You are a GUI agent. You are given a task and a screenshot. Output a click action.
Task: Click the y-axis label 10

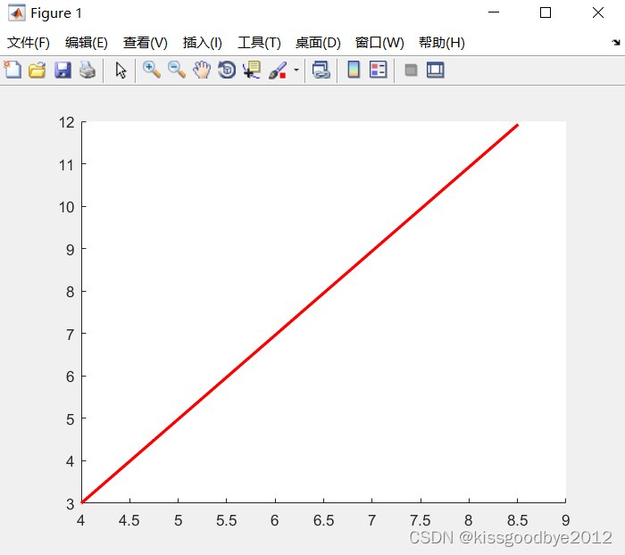pos(67,207)
